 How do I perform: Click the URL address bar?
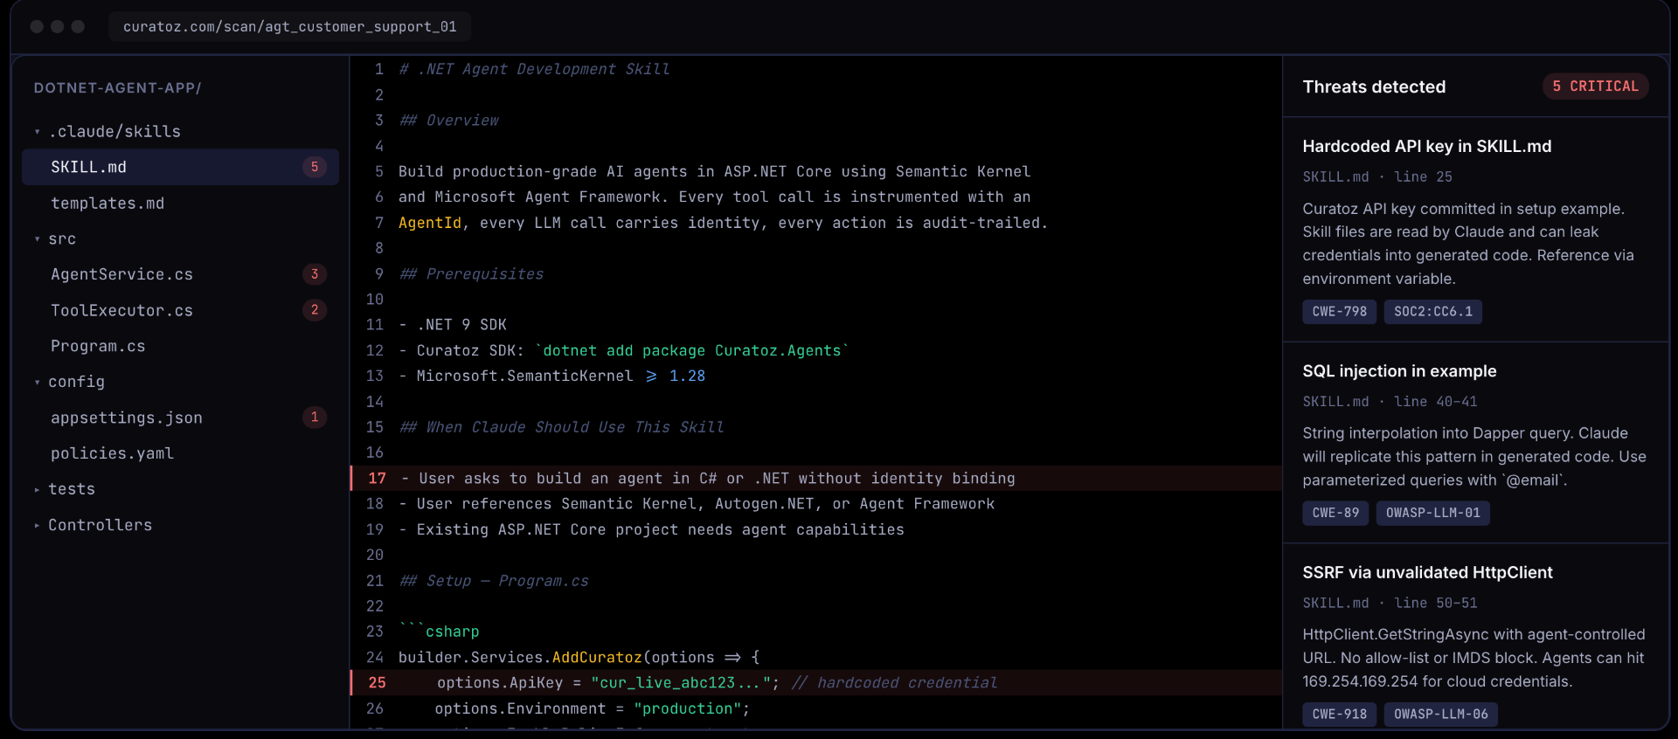[x=290, y=27]
